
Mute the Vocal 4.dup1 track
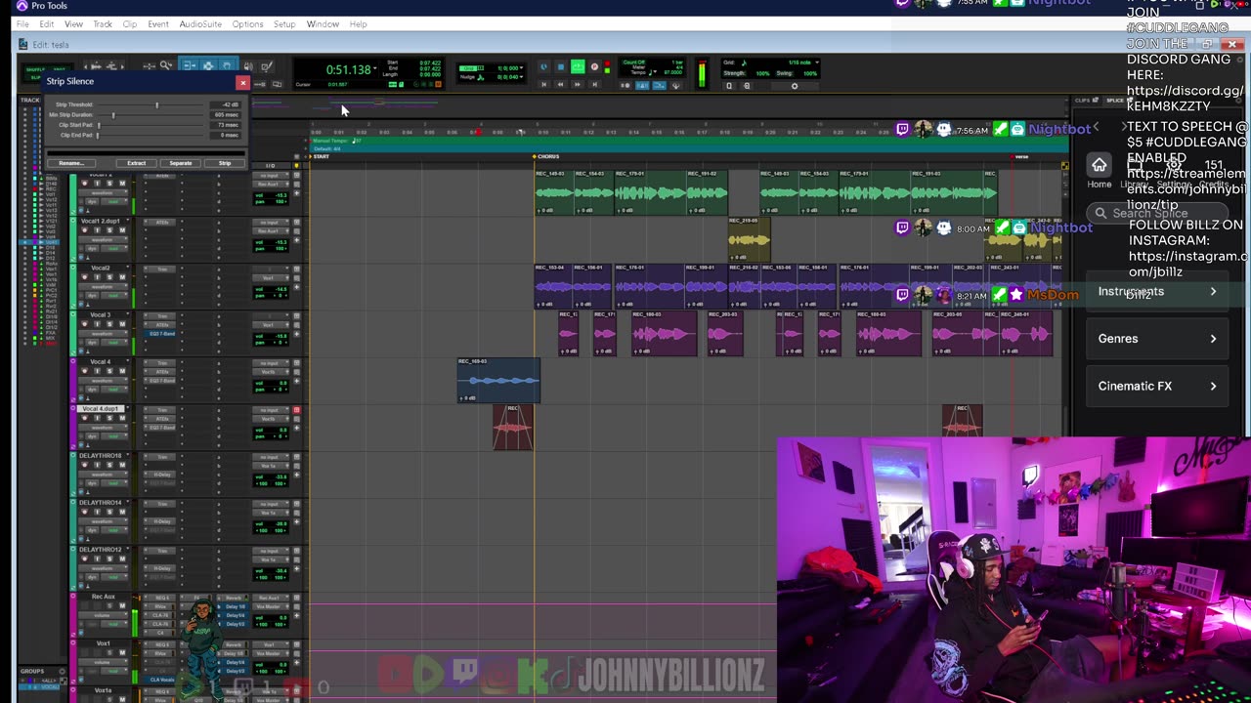coord(122,418)
